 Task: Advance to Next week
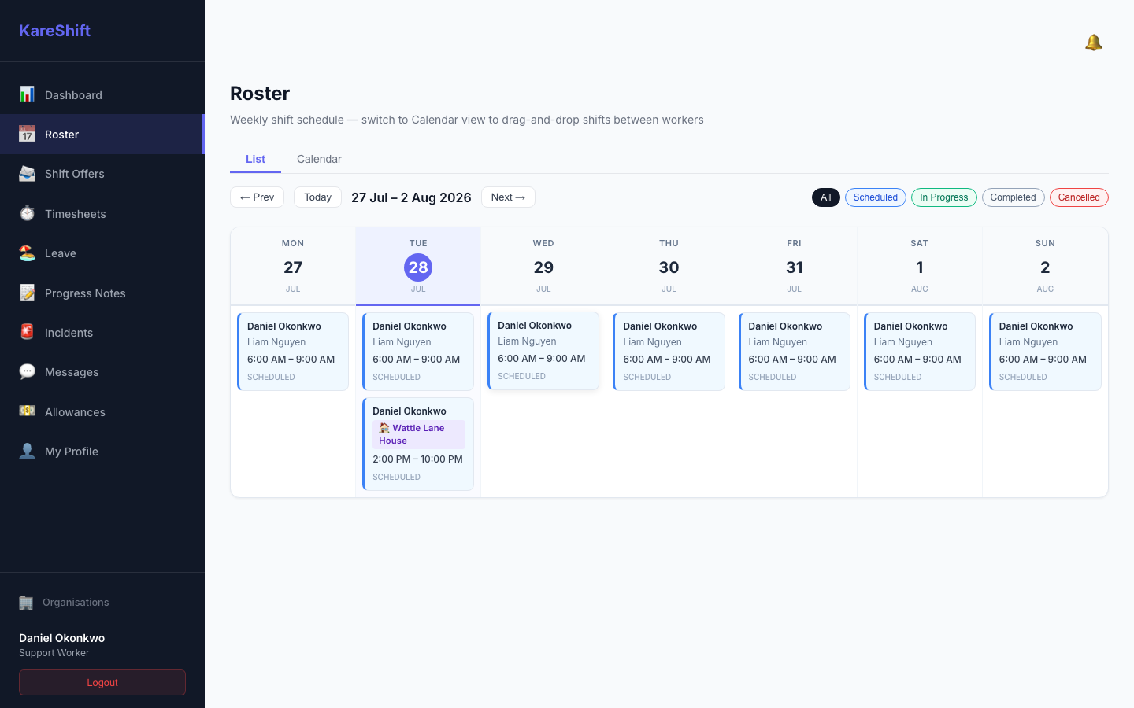pyautogui.click(x=508, y=197)
